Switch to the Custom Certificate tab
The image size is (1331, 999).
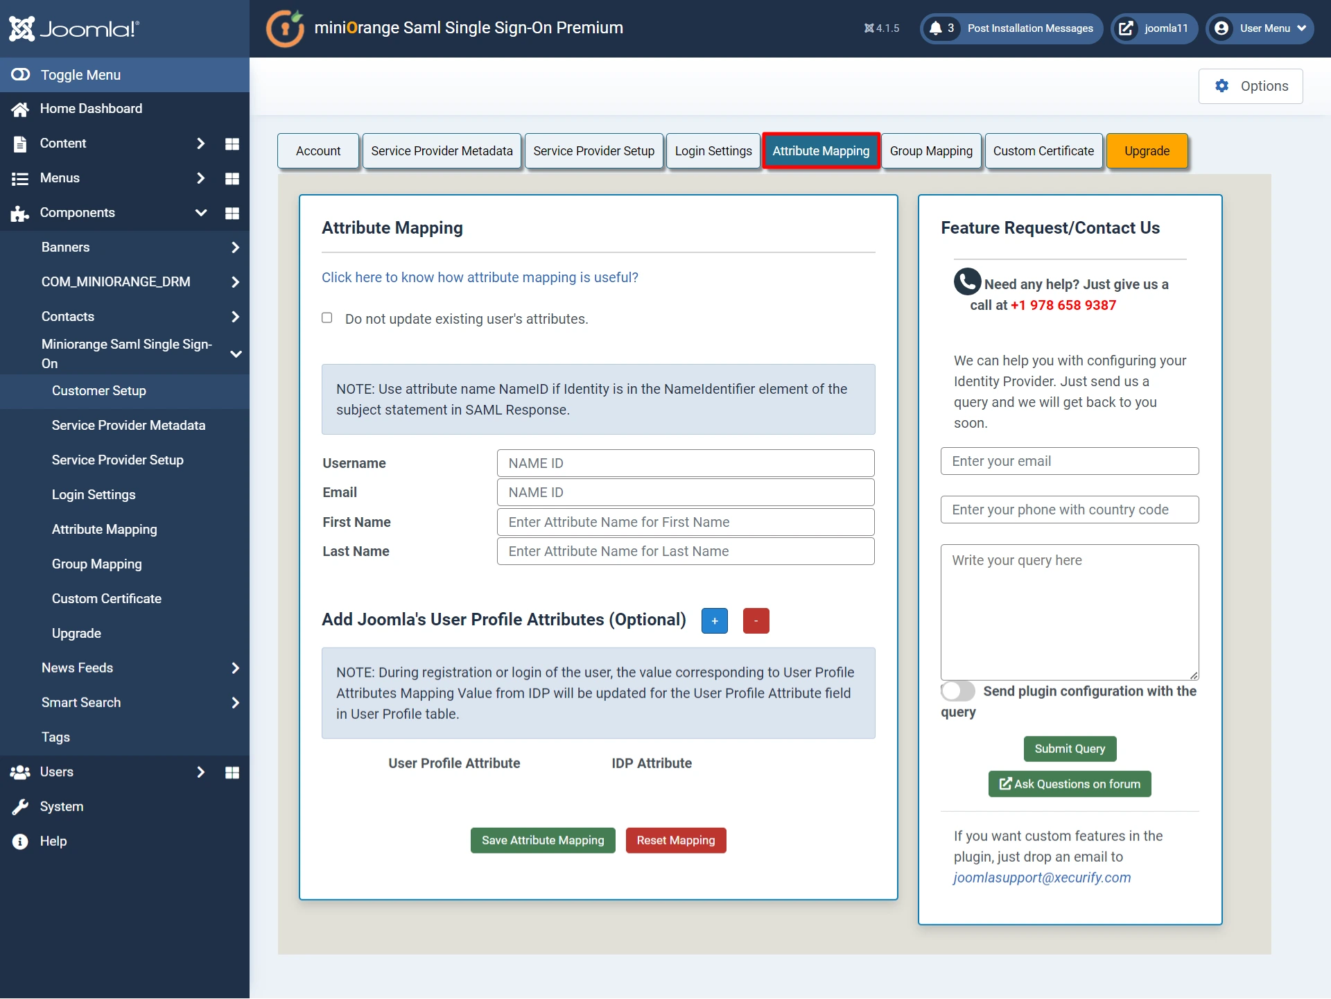(x=1043, y=150)
